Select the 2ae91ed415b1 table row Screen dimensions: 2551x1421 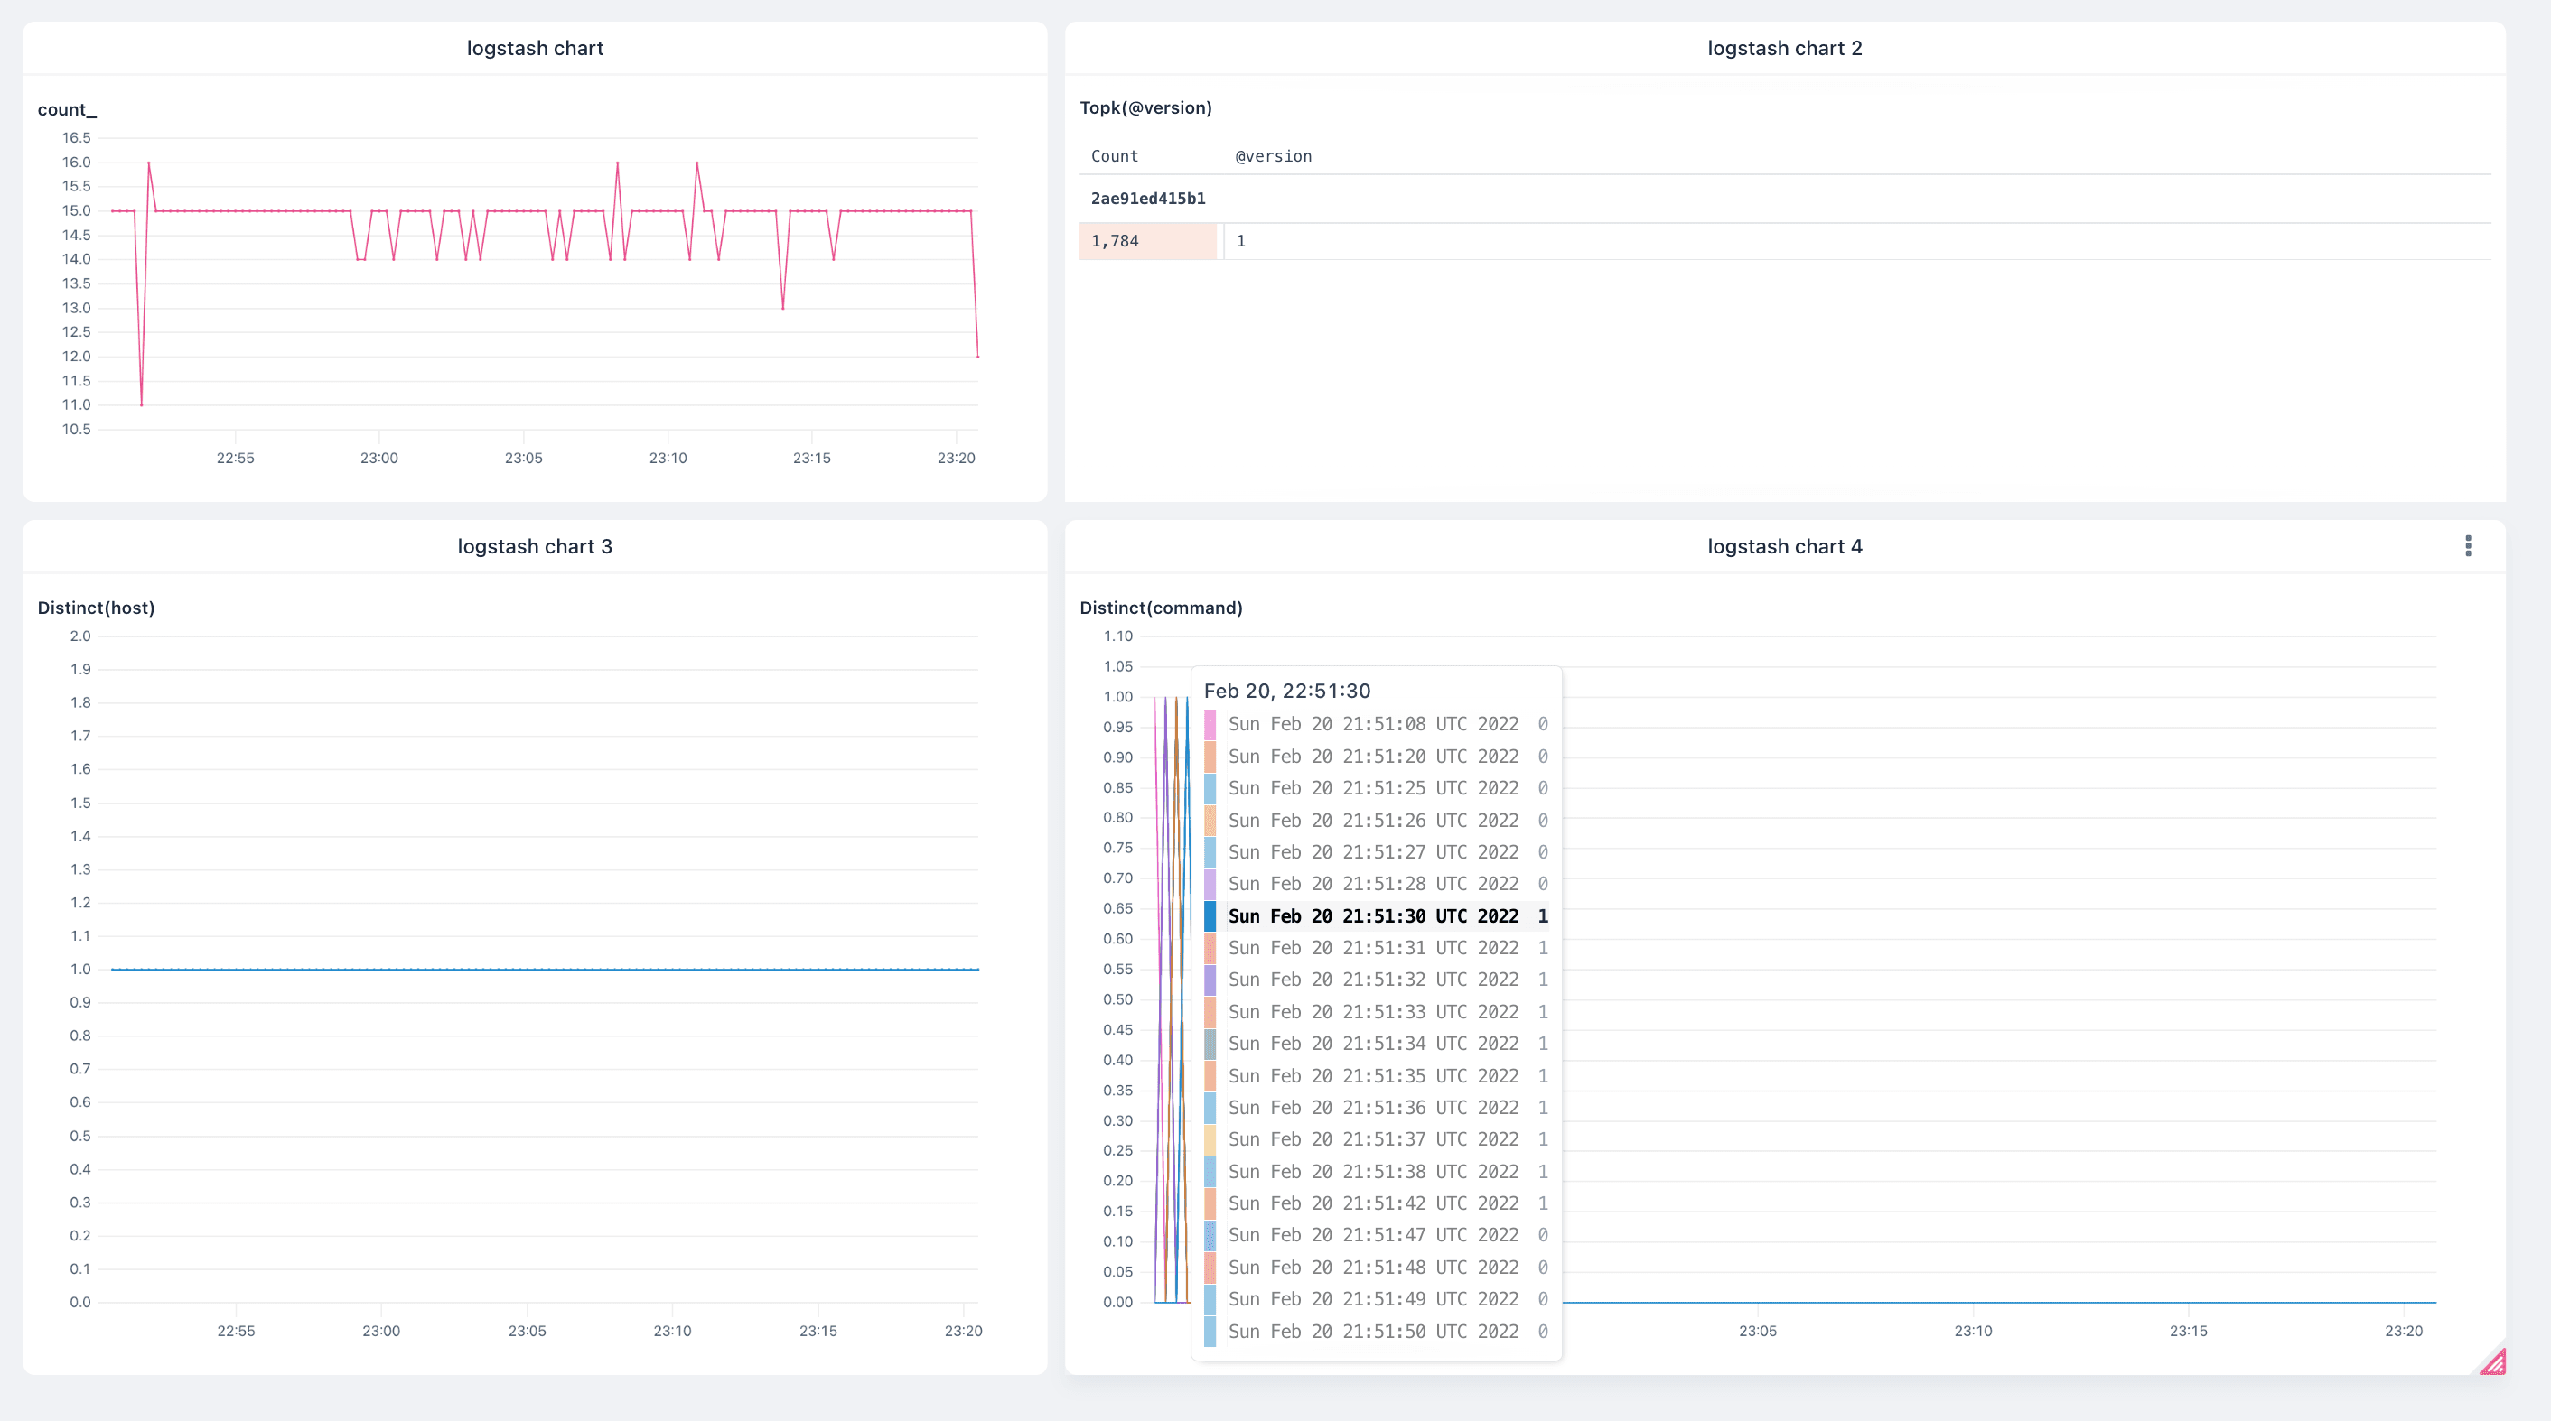point(1148,199)
